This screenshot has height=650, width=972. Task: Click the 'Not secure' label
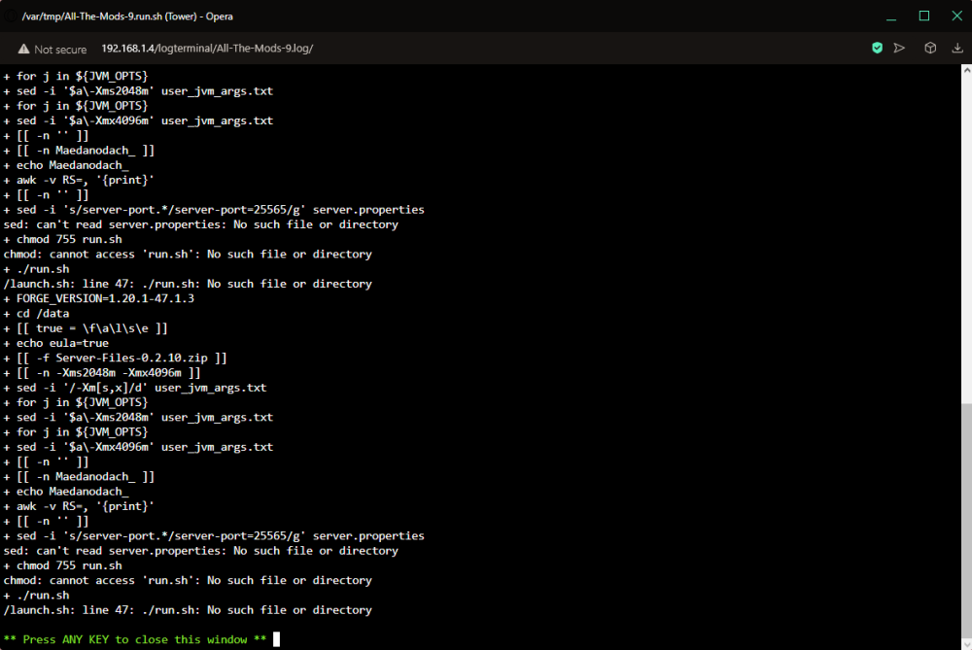60,50
